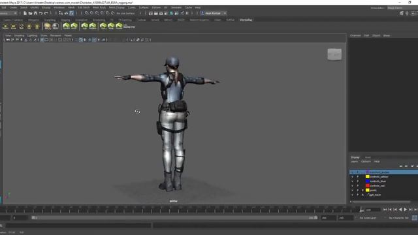Toggle Snap to curves magnet icon
Image resolution: width=418 pixels, height=235 pixels.
coord(91,13)
